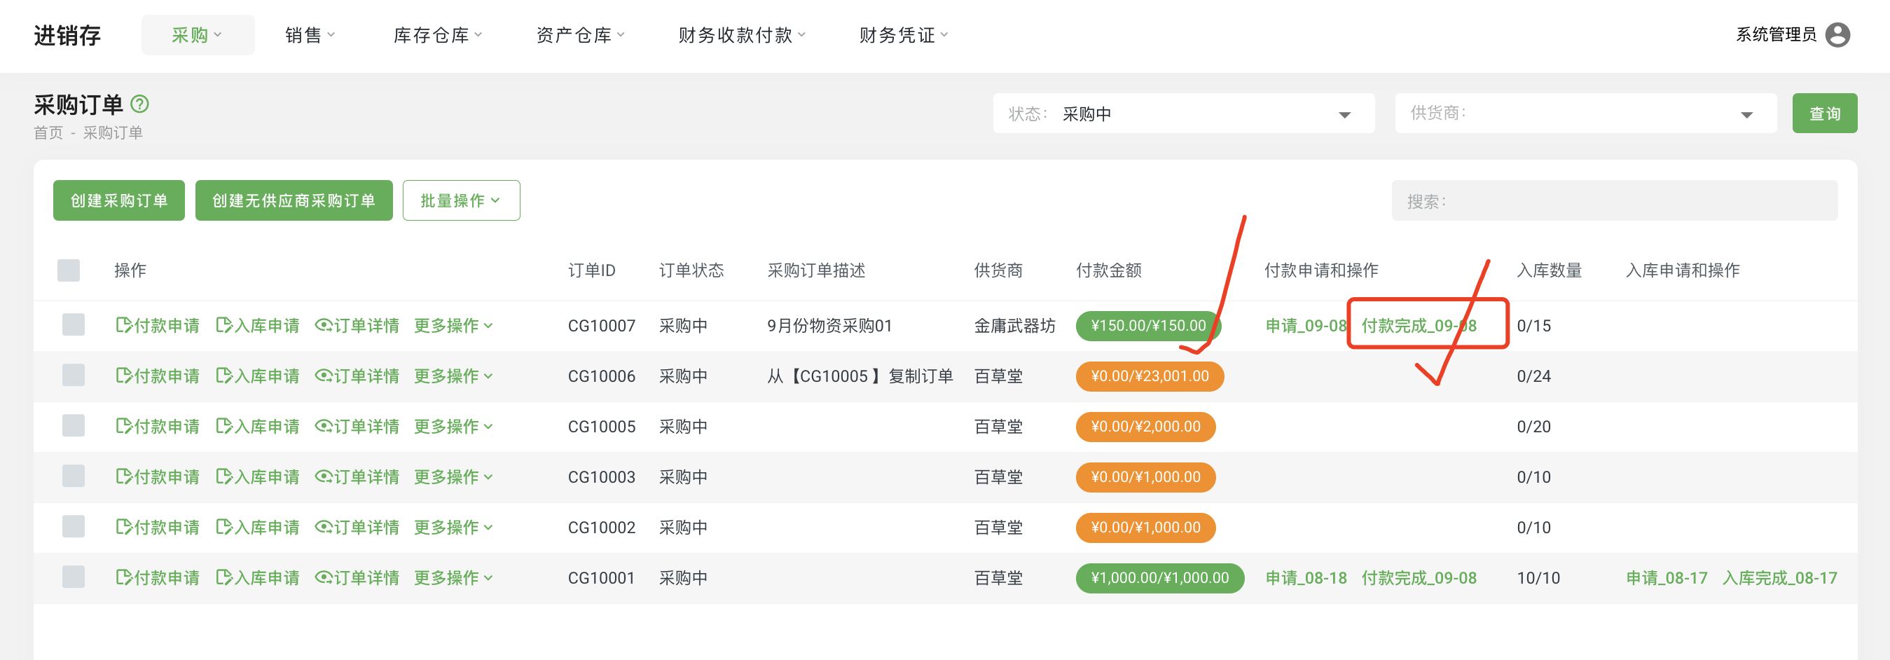Open the 销售 menu in navigation bar

pos(309,35)
